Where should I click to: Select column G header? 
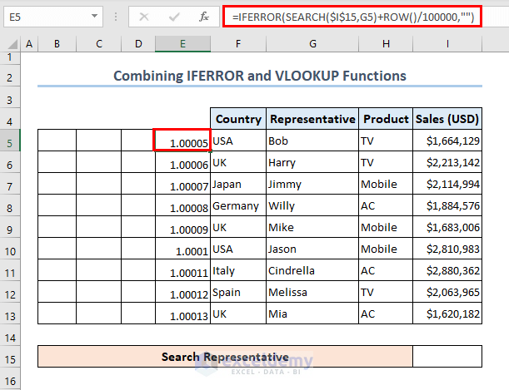pos(312,43)
